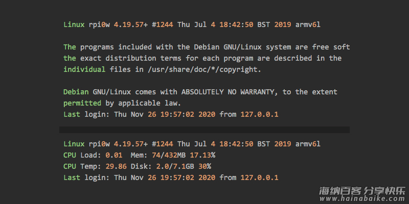The height and width of the screenshot is (204, 409).
Task: Click the dark separator bar between output blocks
Action: (x=204, y=130)
